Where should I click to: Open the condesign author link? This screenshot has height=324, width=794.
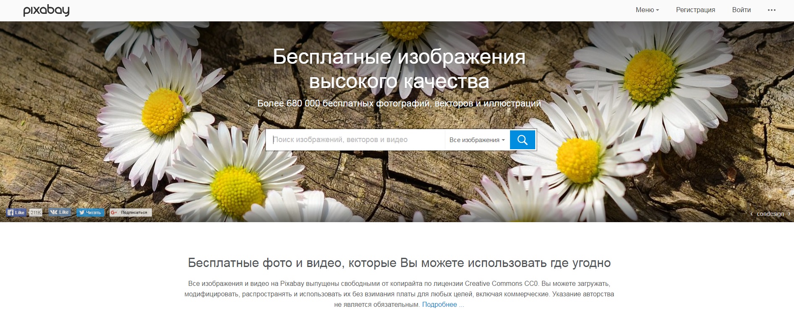[x=770, y=214]
